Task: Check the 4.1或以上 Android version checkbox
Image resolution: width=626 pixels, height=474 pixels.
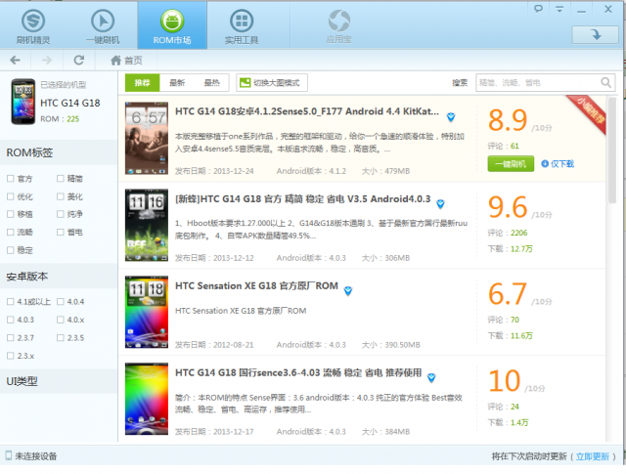Action: point(11,302)
